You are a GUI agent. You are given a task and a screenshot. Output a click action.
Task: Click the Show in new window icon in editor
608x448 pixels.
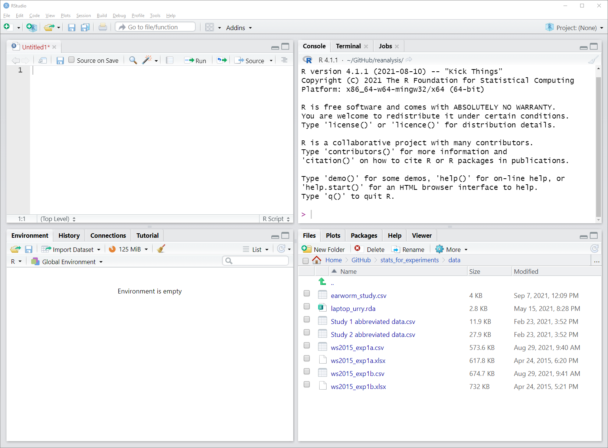tap(42, 61)
